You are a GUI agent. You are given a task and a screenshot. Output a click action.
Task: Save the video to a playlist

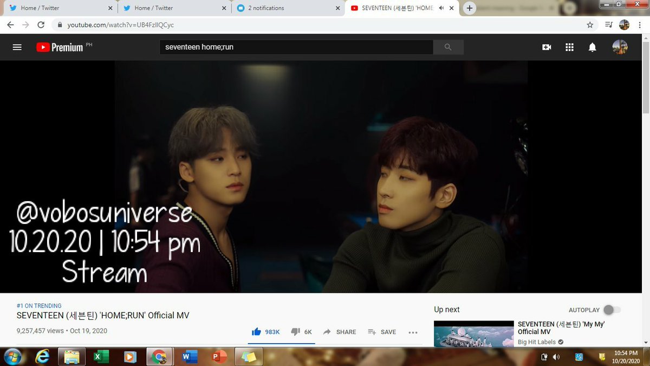pos(382,332)
